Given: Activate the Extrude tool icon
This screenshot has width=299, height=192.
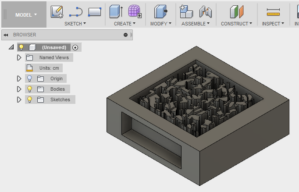Looking at the screenshot, I should click(x=116, y=12).
